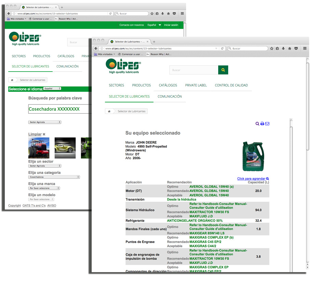Click the AVISO footer link

tap(52, 205)
